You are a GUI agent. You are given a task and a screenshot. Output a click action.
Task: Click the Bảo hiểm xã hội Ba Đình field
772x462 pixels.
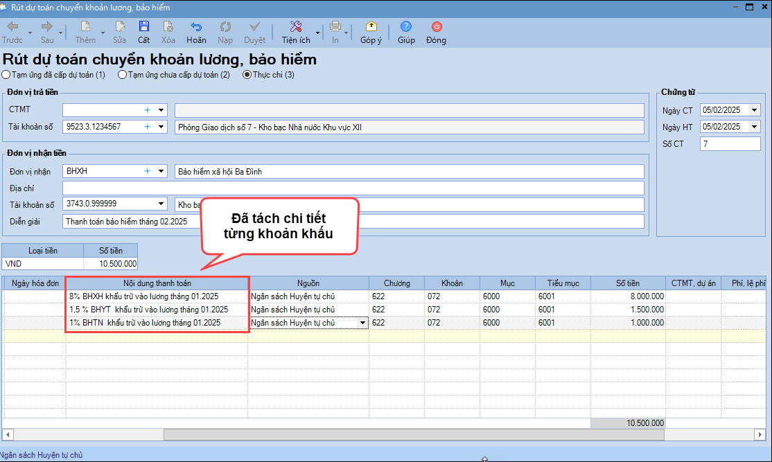409,171
